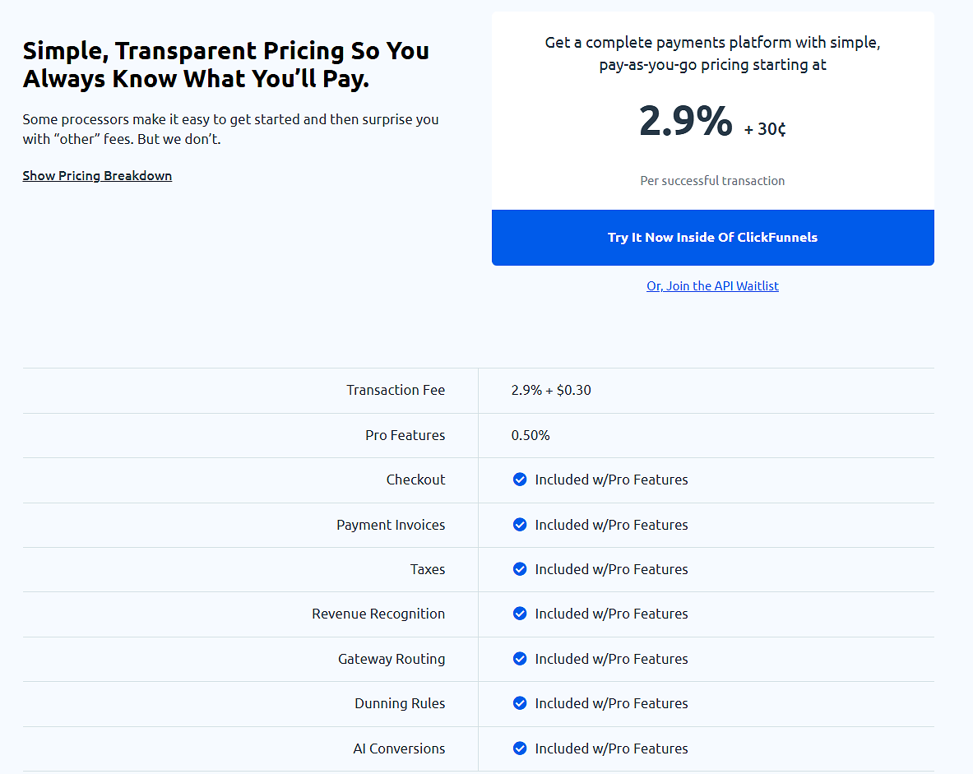Click the Simple, Transparent Pricing heading
Screen dimensions: 973x774
[x=226, y=64]
